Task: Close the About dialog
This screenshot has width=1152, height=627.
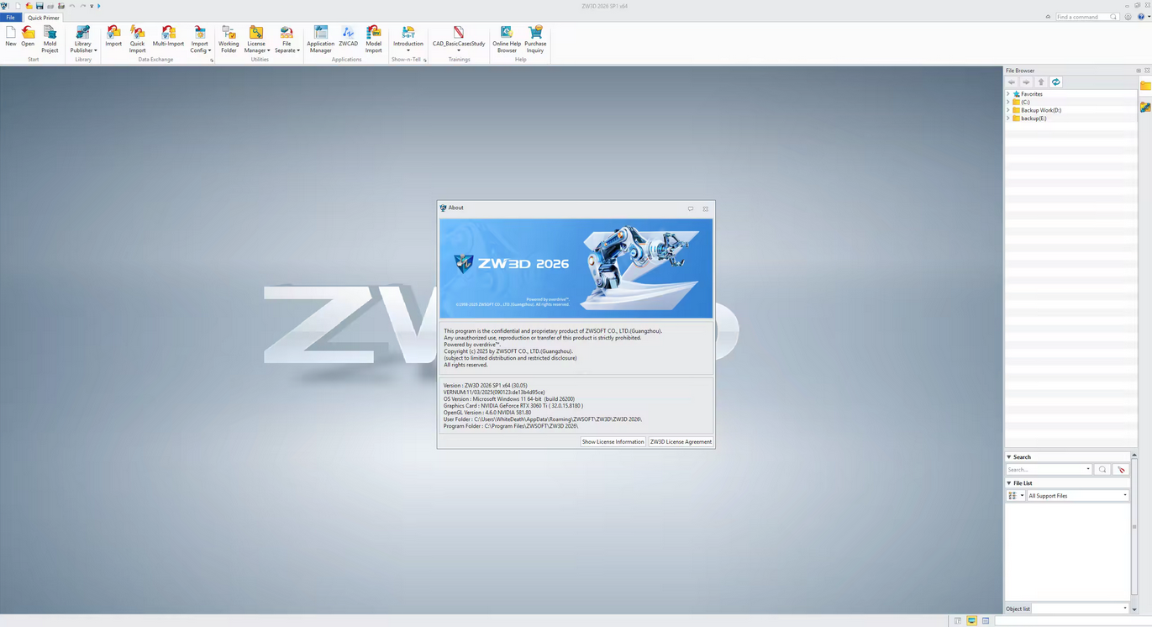Action: 706,208
